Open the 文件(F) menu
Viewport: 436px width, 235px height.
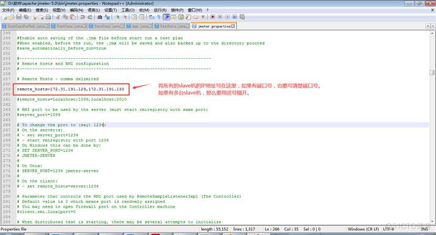(x=8, y=10)
